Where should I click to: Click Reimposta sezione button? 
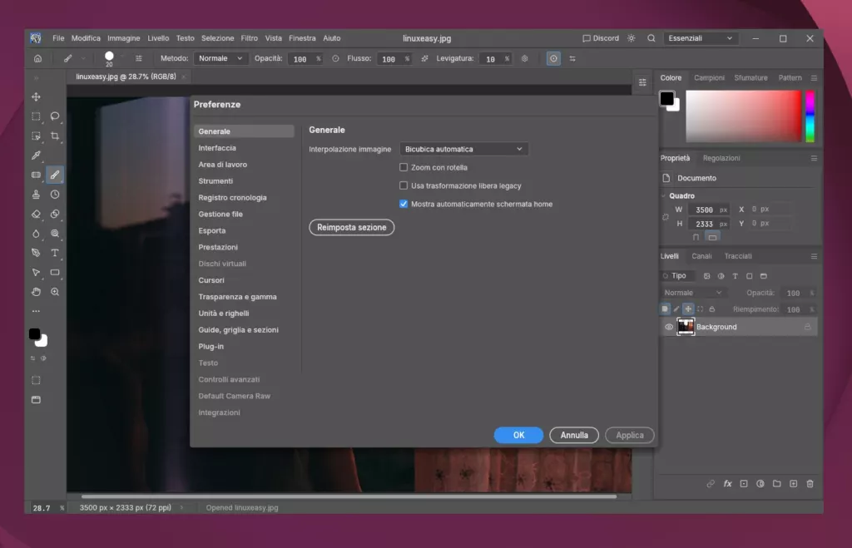click(352, 227)
